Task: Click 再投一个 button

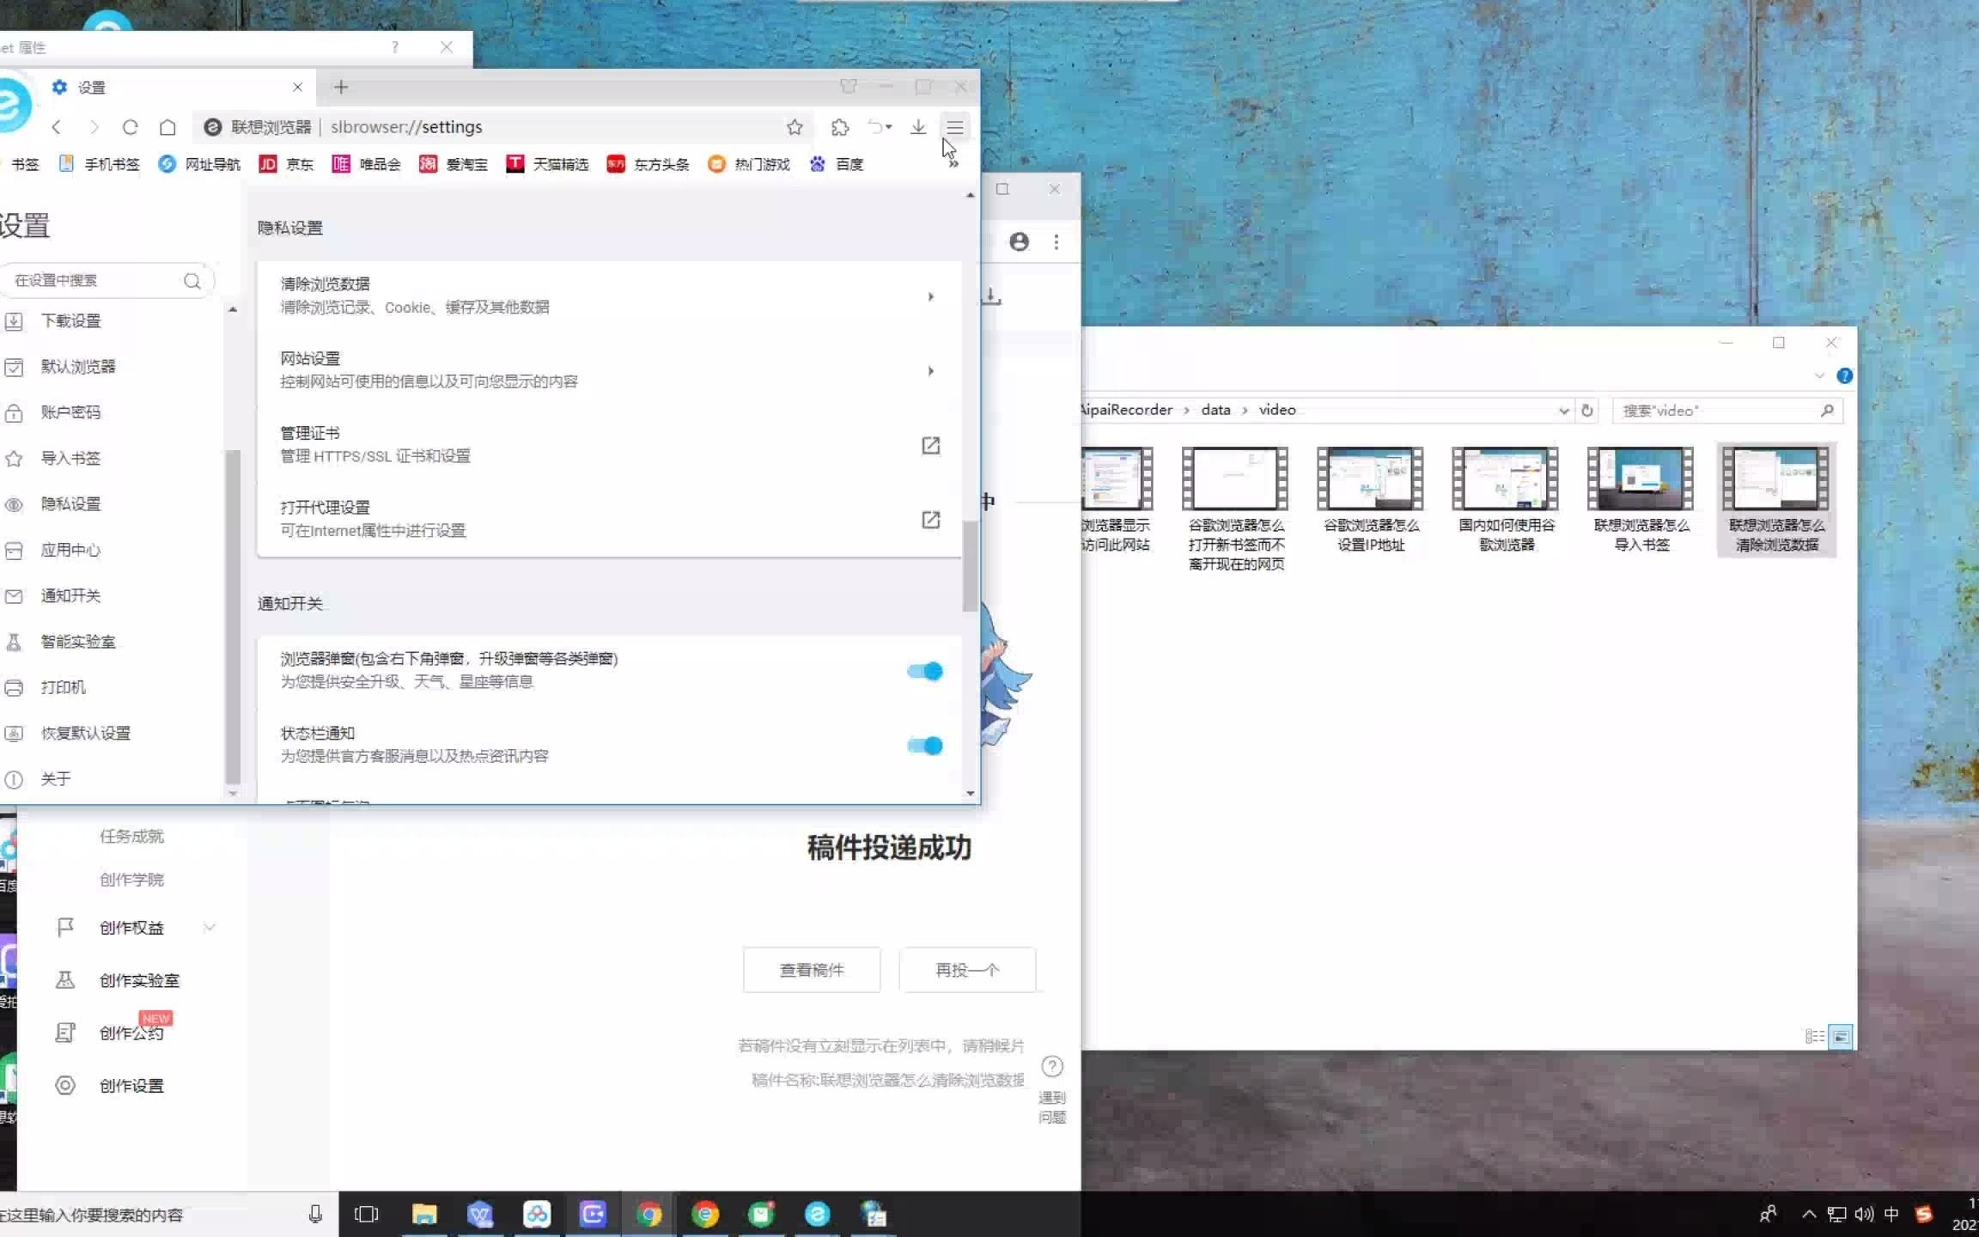Action: (x=967, y=970)
